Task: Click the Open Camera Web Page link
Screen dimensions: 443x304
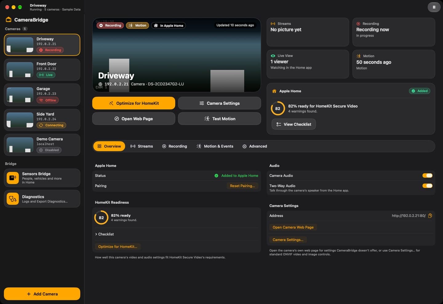Action: [x=293, y=227]
